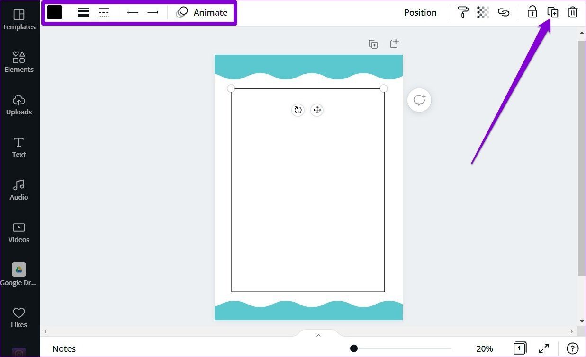Open the Google Drive sidebar panel

(19, 275)
